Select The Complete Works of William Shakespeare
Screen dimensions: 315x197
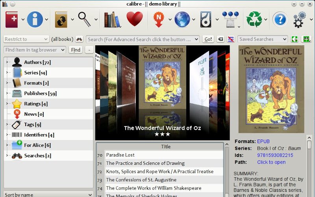click(x=164, y=188)
